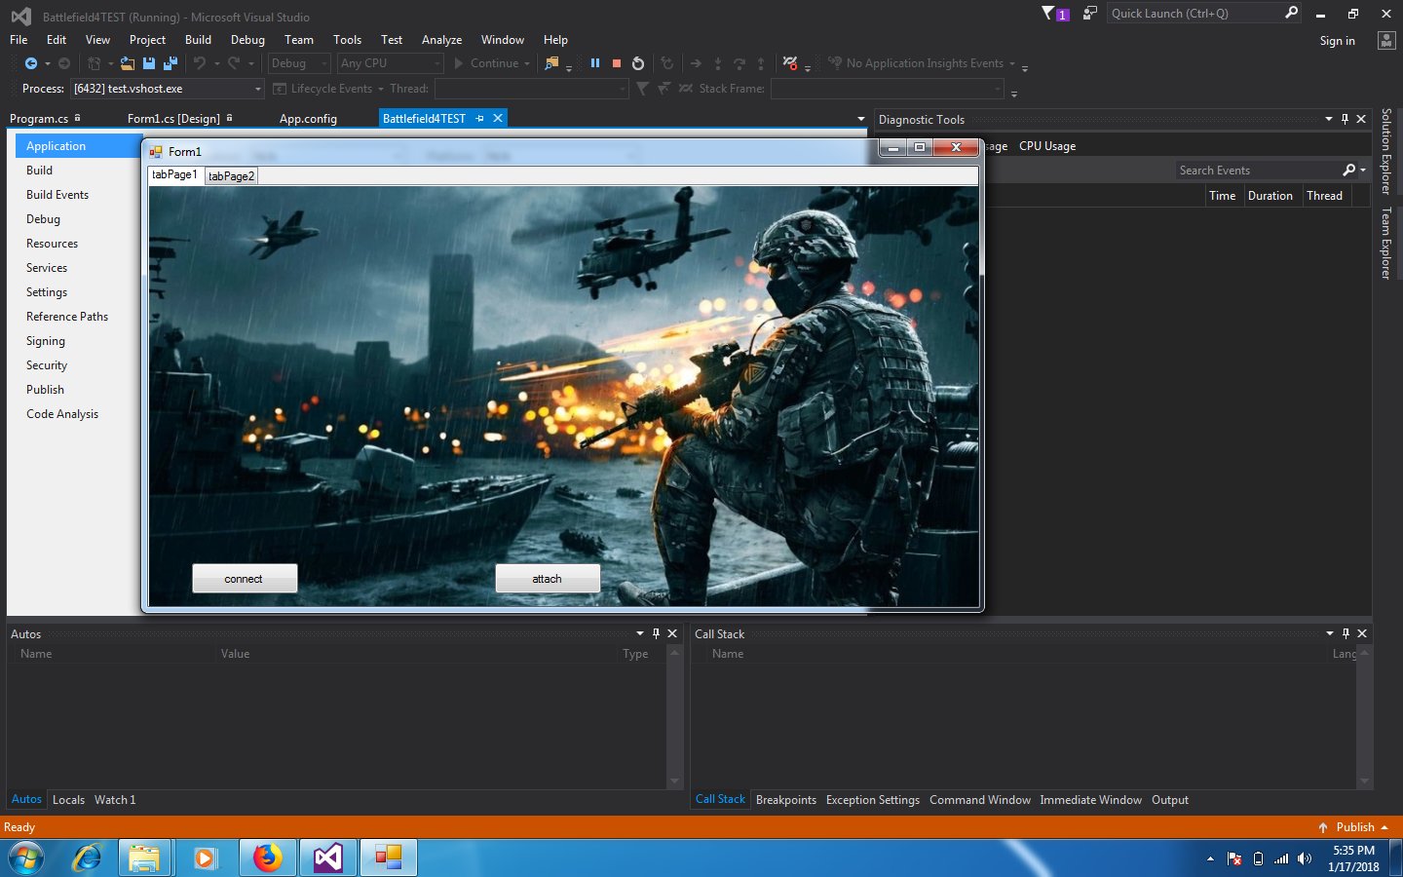Open the document tabs overflow dropdown arrow
Screen dimensions: 1403x877
point(860,119)
